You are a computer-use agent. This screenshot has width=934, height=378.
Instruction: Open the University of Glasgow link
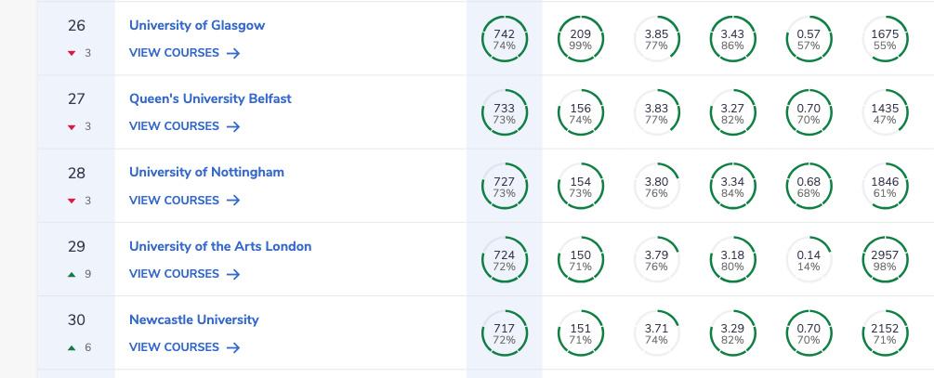(197, 25)
